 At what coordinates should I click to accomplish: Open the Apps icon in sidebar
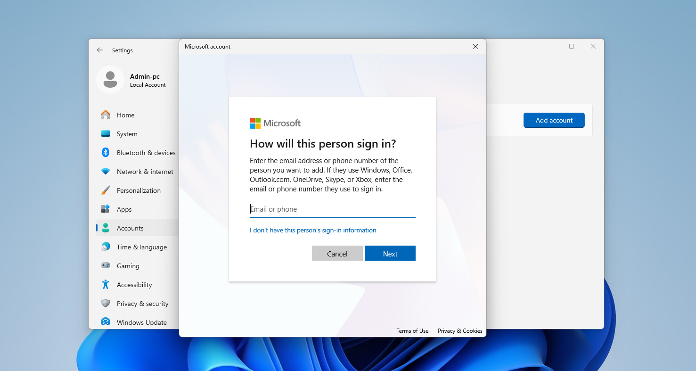[106, 209]
